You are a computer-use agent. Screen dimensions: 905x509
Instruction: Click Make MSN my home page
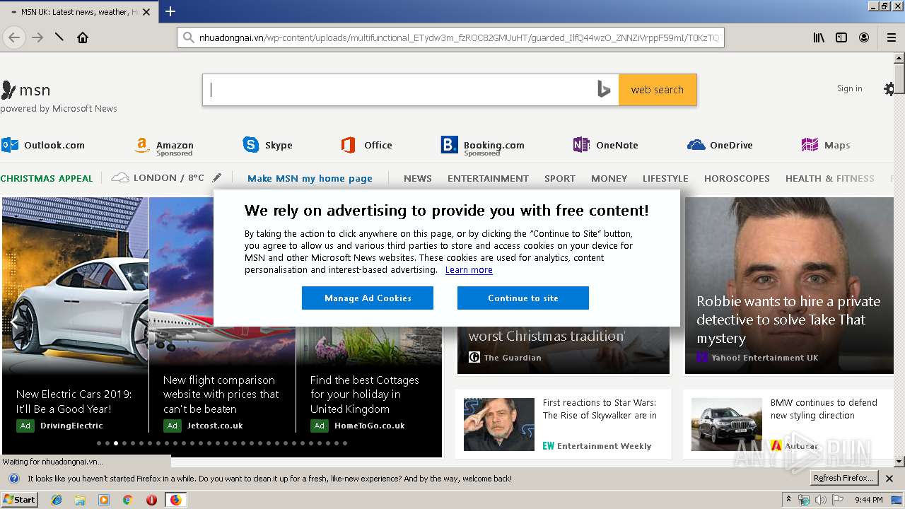click(310, 178)
